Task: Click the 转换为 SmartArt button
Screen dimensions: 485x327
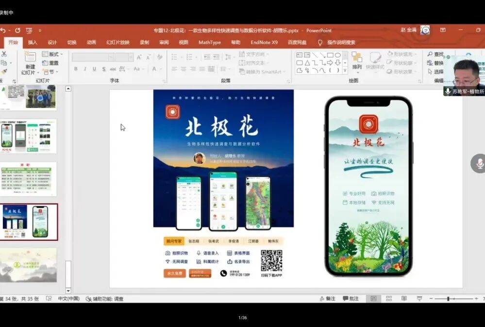Action: click(262, 72)
